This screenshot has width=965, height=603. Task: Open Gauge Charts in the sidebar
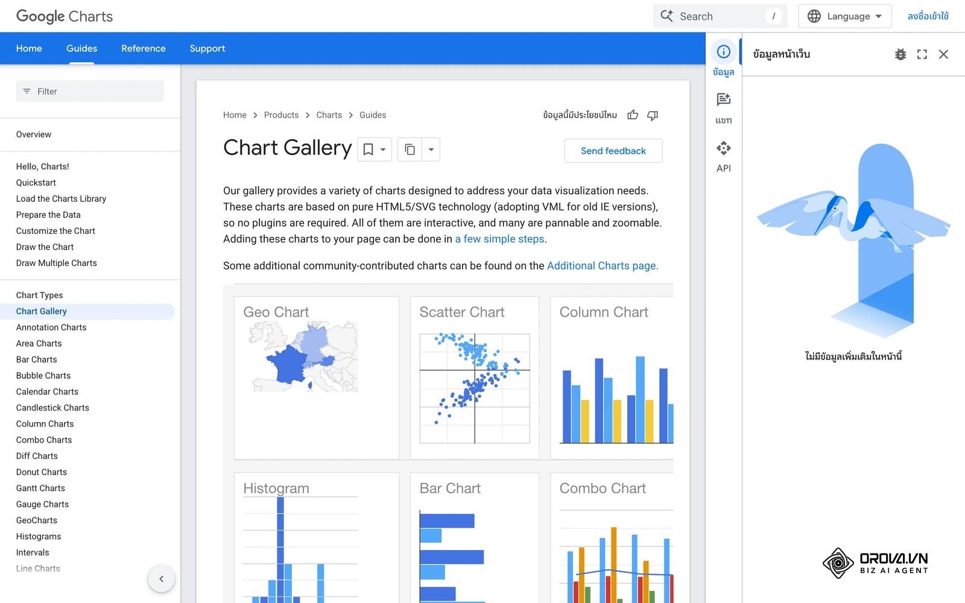pos(42,504)
